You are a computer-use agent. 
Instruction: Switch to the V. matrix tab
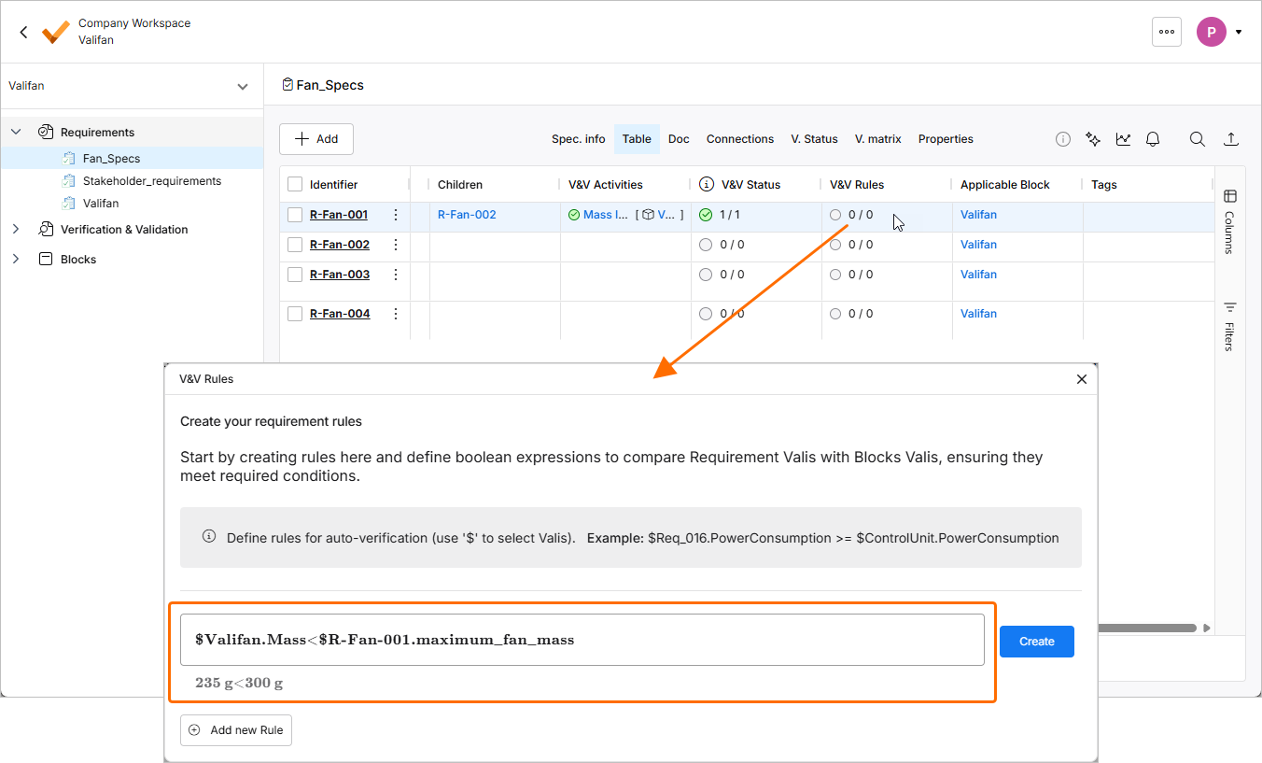[x=877, y=139]
